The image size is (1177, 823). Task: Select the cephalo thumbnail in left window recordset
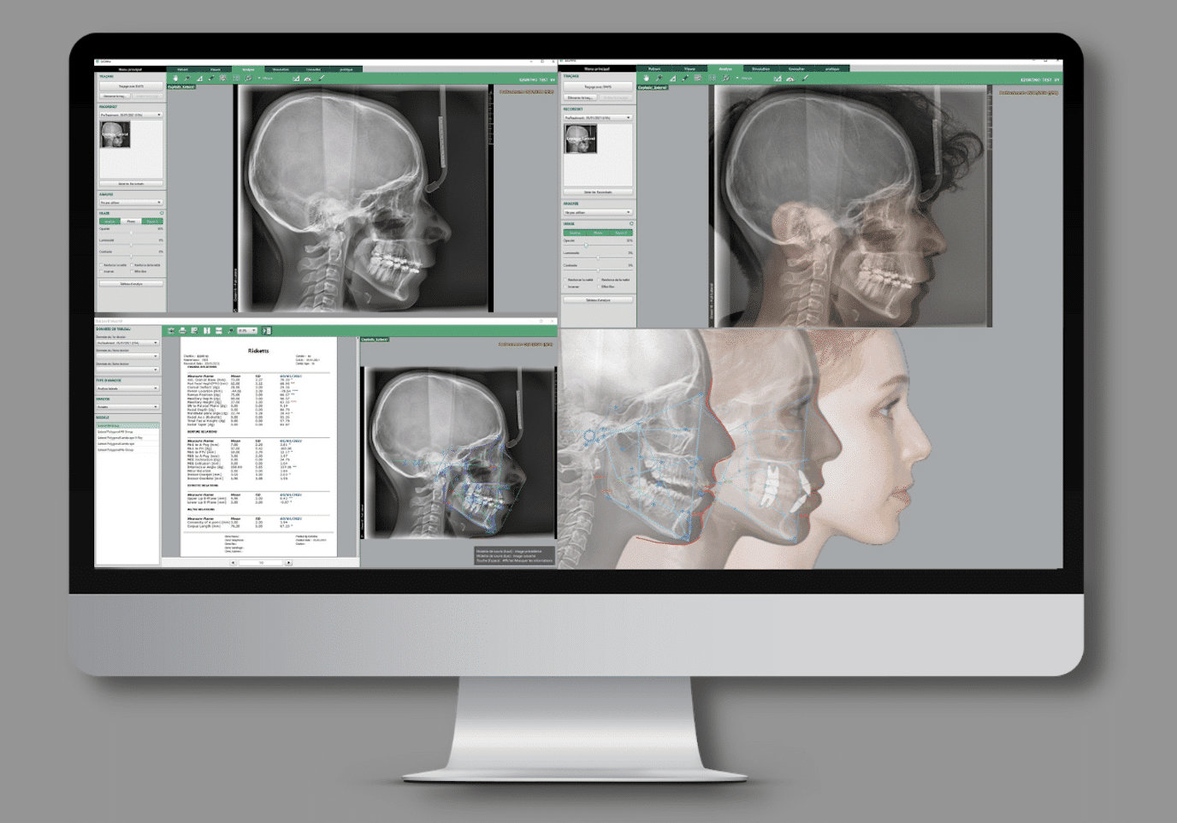[115, 134]
